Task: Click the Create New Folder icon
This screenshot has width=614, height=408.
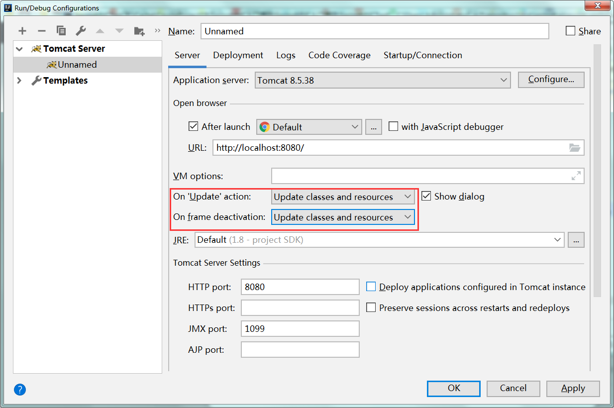Action: 139,31
